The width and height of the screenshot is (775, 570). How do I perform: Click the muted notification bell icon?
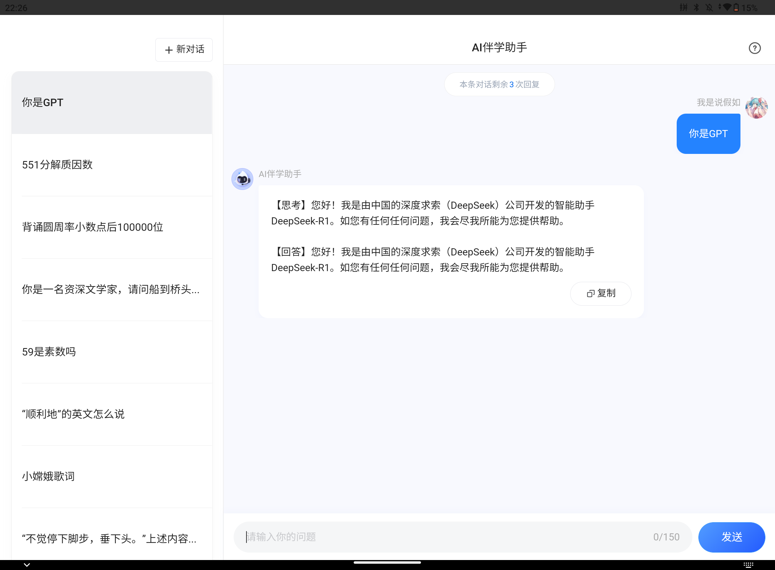[x=709, y=7]
